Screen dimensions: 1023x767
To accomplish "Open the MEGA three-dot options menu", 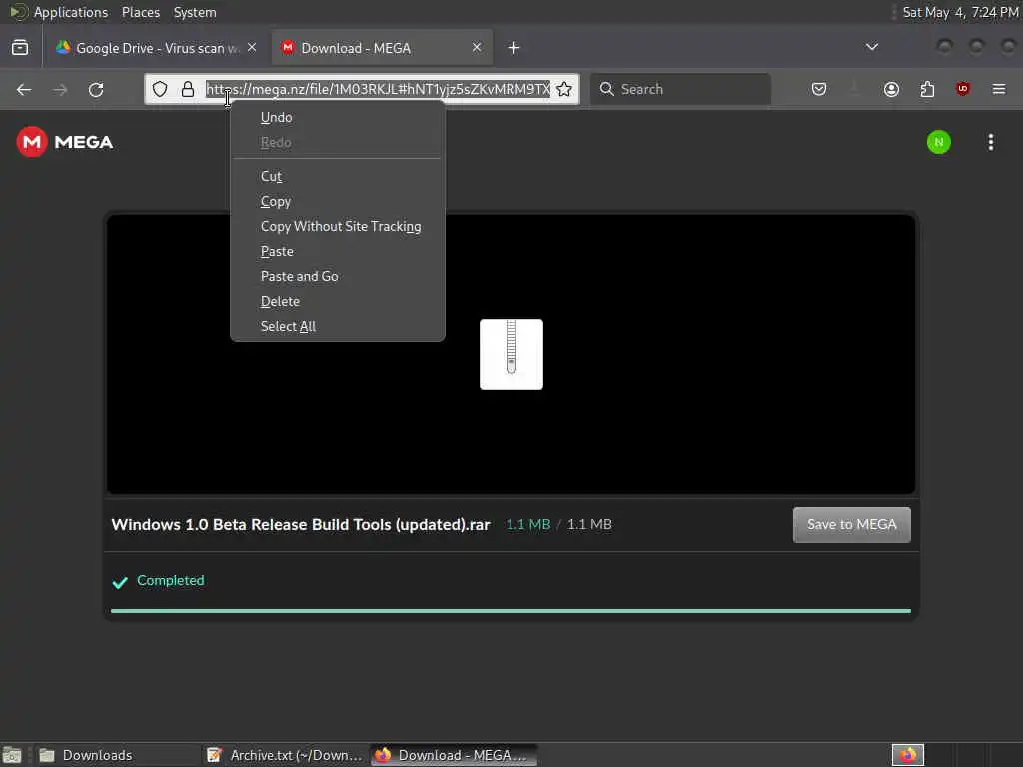I will 990,142.
